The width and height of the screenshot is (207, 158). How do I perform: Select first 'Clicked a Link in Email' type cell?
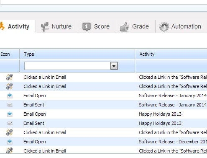click(45, 77)
